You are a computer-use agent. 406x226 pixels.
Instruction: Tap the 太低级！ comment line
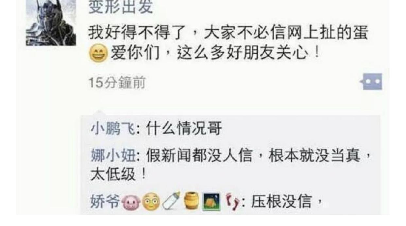(118, 176)
